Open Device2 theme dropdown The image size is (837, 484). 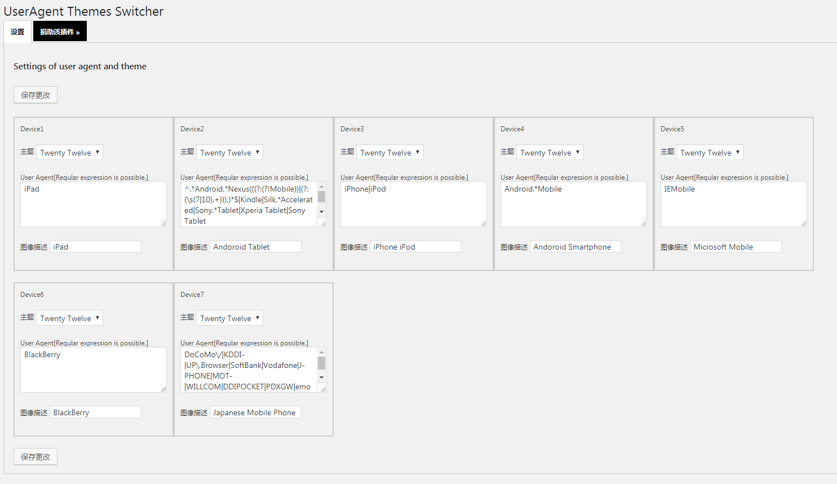229,152
